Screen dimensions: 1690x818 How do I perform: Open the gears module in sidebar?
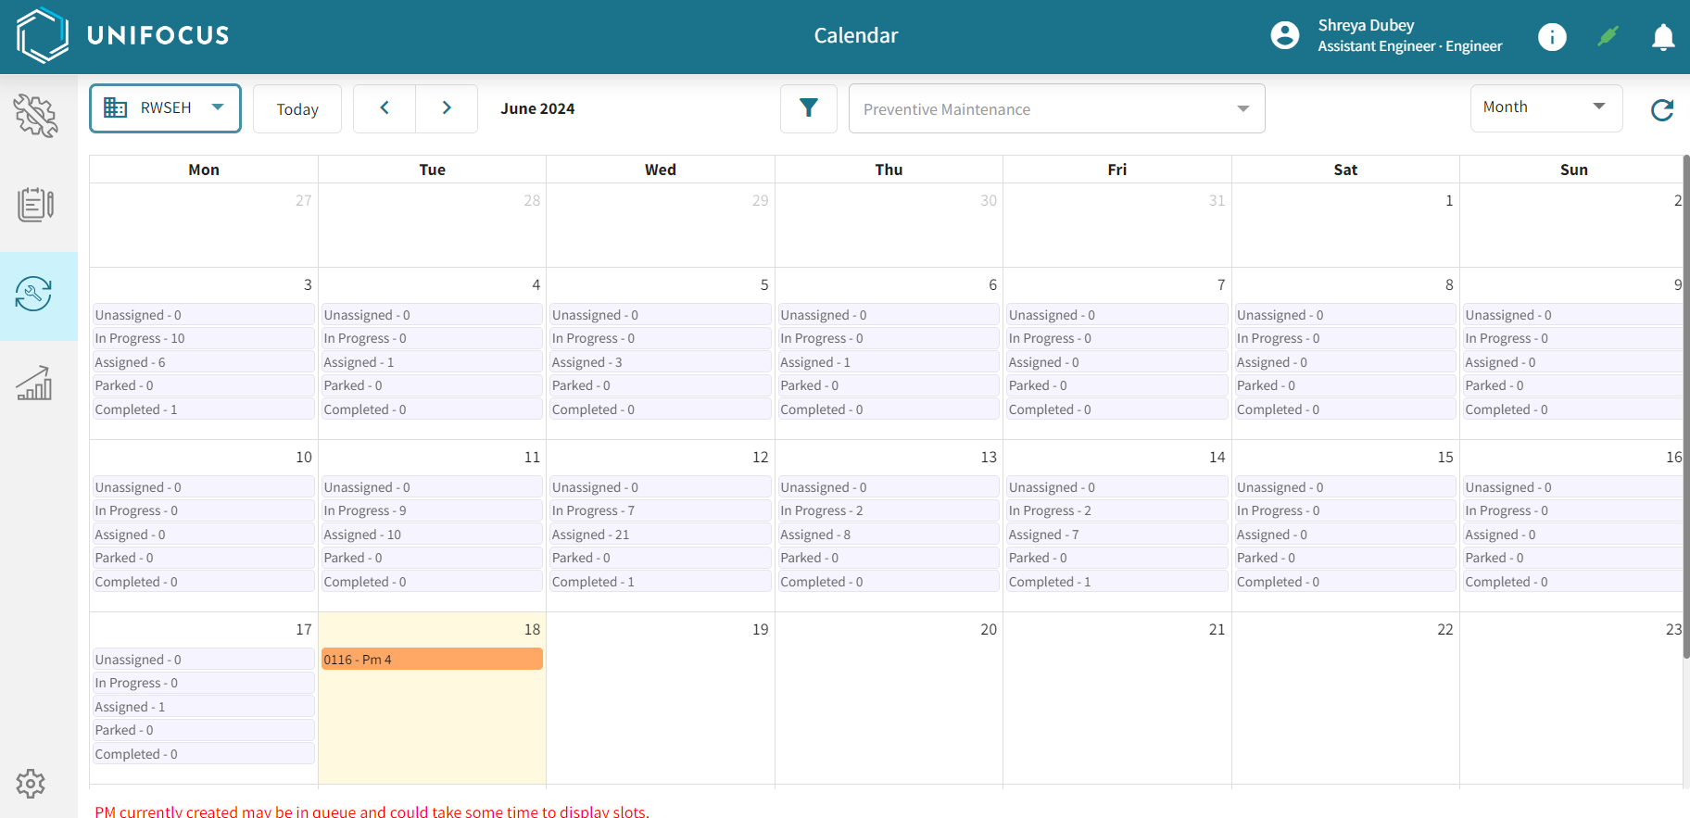36,116
